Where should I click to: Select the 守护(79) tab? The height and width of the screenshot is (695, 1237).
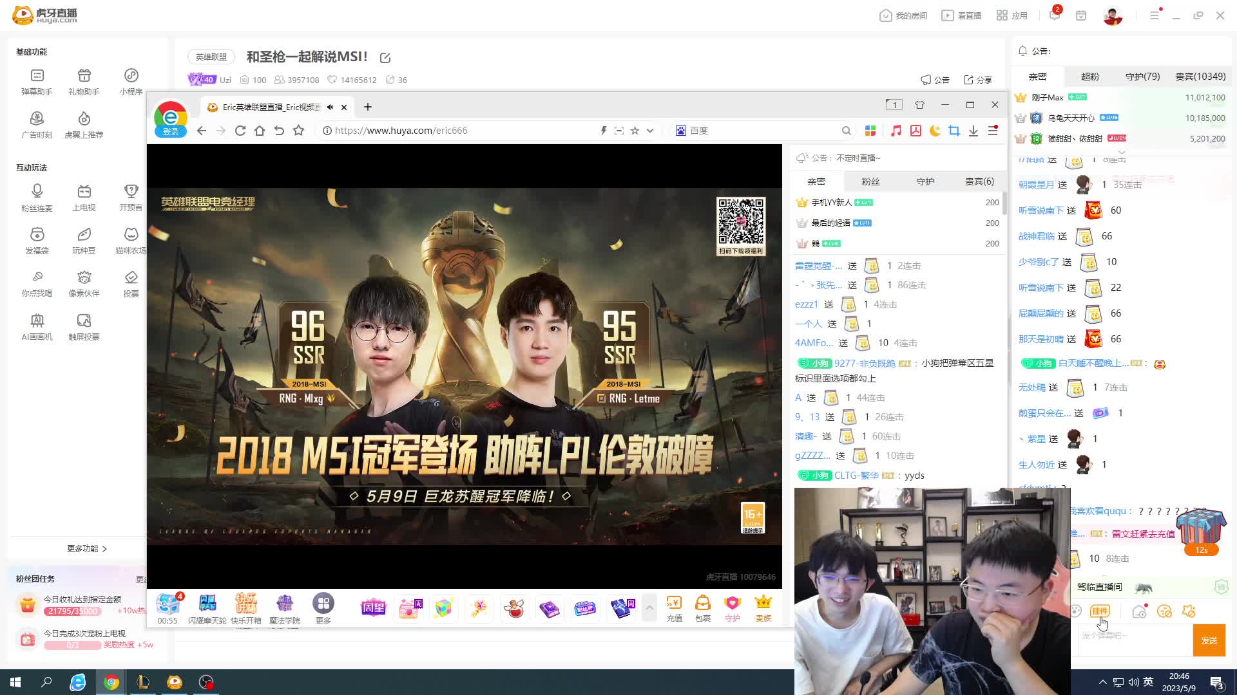click(x=1142, y=76)
